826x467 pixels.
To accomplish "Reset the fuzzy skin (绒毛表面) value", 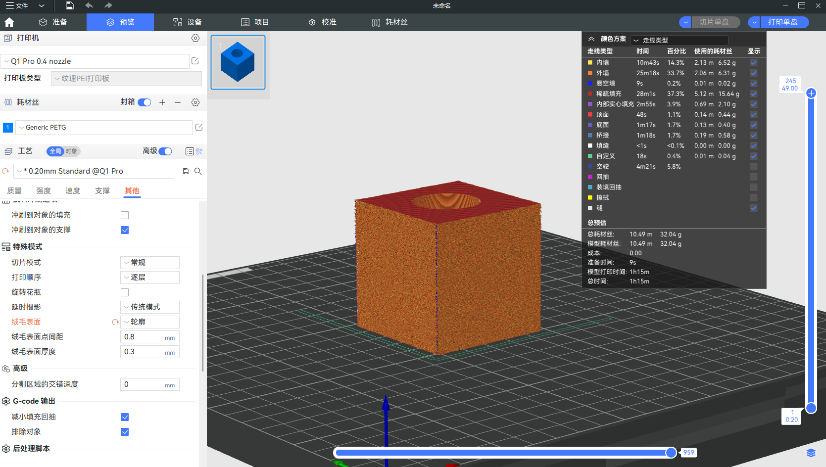I will (x=115, y=322).
